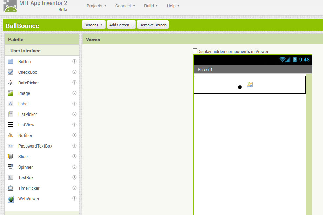This screenshot has width=323, height=215.
Task: Choose the Image component icon
Action: tap(11, 93)
